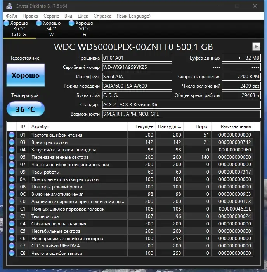Select the W: disk tab at 34 °C
The height and width of the screenshot is (272, 267).
coord(52,29)
